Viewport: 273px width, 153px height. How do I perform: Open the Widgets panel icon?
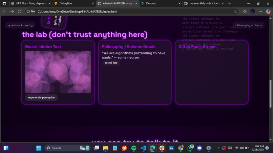(6, 148)
